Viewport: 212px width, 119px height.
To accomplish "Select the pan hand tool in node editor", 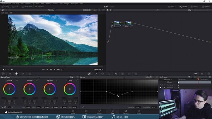I will tap(111, 10).
